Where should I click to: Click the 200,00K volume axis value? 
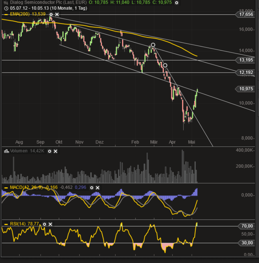(x=244, y=166)
